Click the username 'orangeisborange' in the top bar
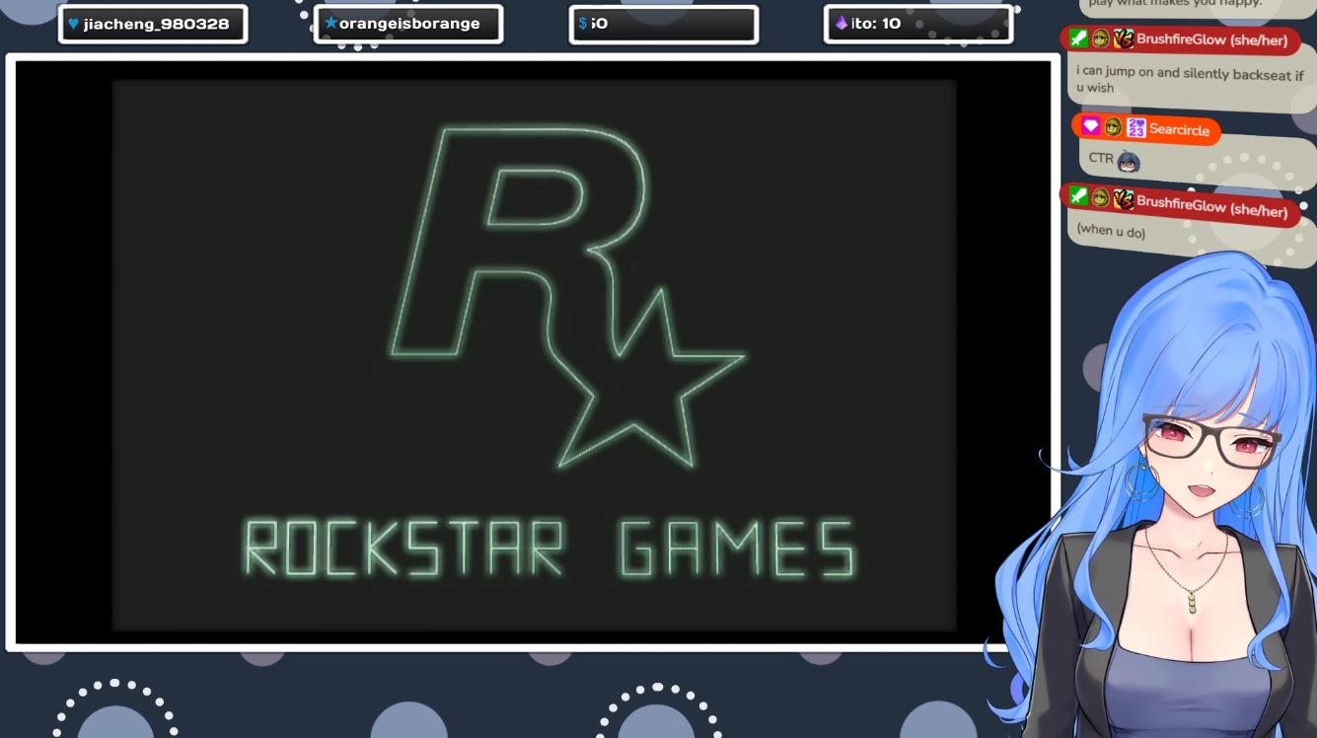 click(409, 24)
